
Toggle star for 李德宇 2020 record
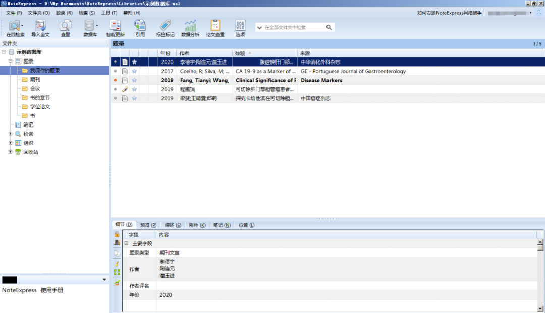[134, 62]
